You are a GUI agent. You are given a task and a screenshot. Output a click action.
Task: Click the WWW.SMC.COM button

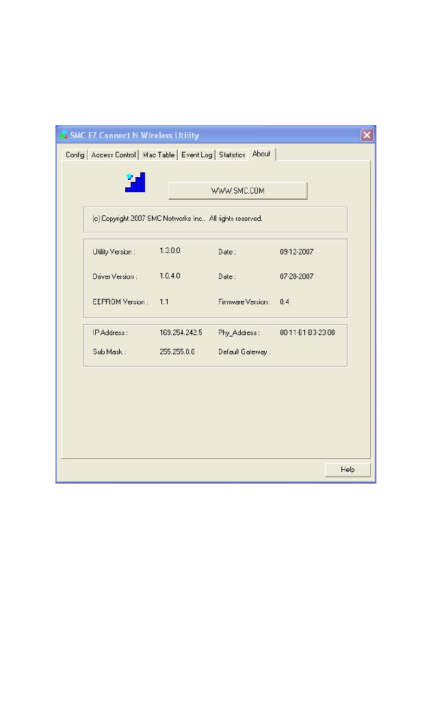[x=238, y=191]
